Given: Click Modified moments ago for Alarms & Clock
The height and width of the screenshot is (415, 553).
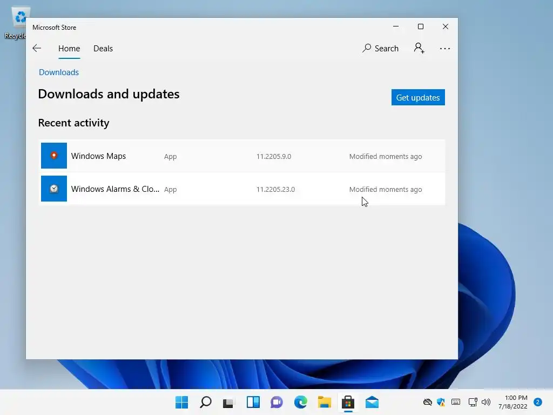Looking at the screenshot, I should click(386, 190).
